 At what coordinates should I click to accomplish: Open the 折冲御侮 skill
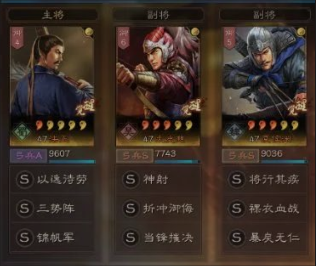tap(158, 209)
